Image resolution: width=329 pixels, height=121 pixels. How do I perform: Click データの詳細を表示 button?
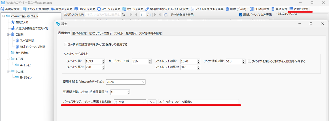182,15
